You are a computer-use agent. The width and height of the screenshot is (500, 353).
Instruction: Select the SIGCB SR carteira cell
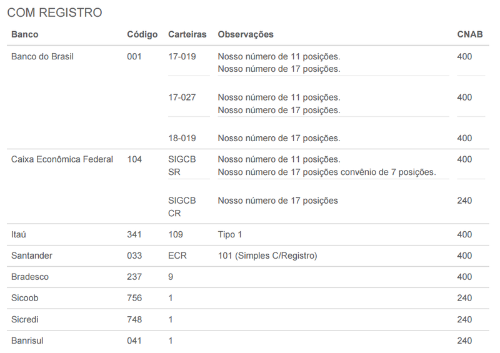click(x=182, y=166)
